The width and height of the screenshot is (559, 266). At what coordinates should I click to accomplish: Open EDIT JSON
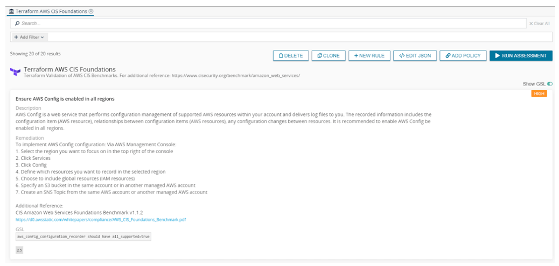[x=415, y=56]
